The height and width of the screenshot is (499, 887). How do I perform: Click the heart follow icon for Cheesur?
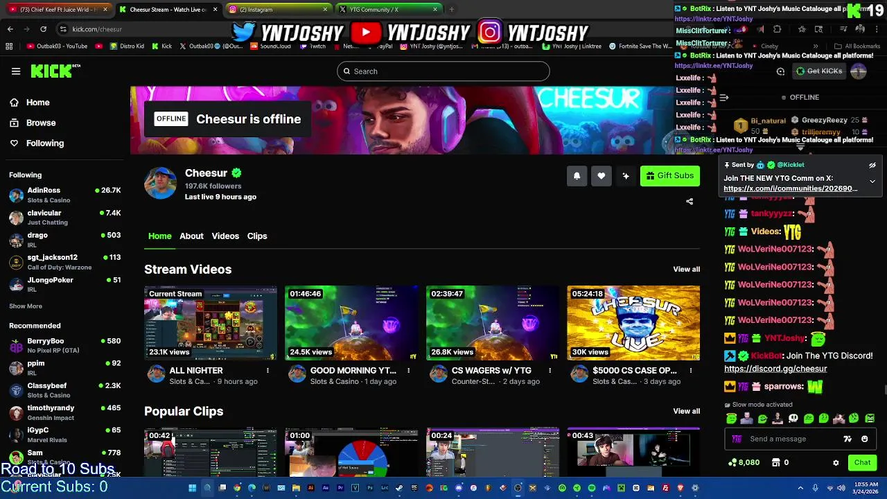(x=601, y=176)
